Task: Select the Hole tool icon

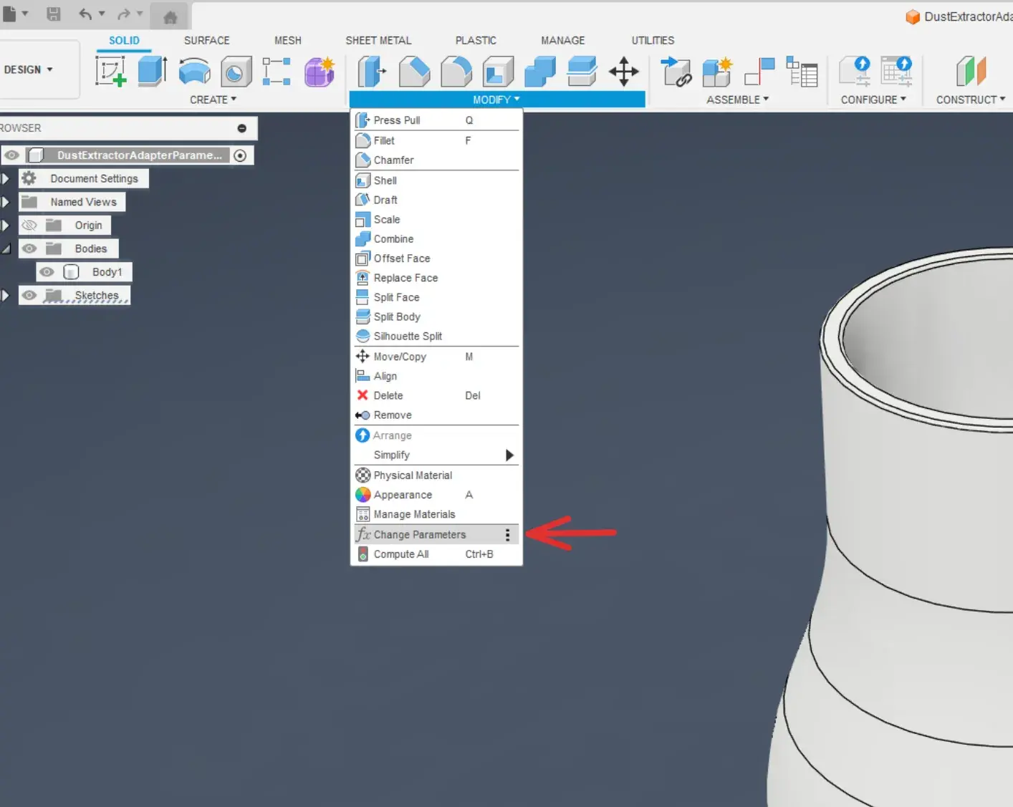Action: click(236, 72)
